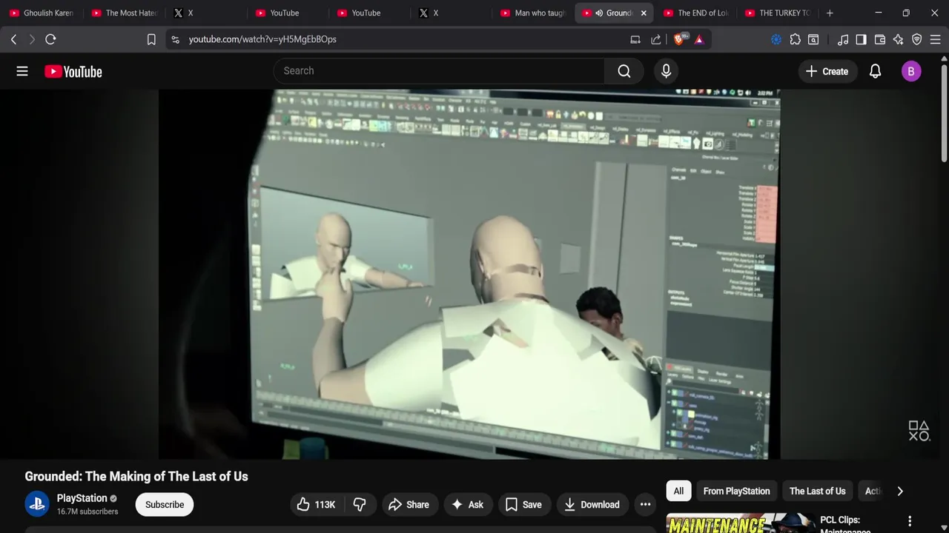Click the Grounded: The Making of The Last of Us title

click(x=136, y=476)
